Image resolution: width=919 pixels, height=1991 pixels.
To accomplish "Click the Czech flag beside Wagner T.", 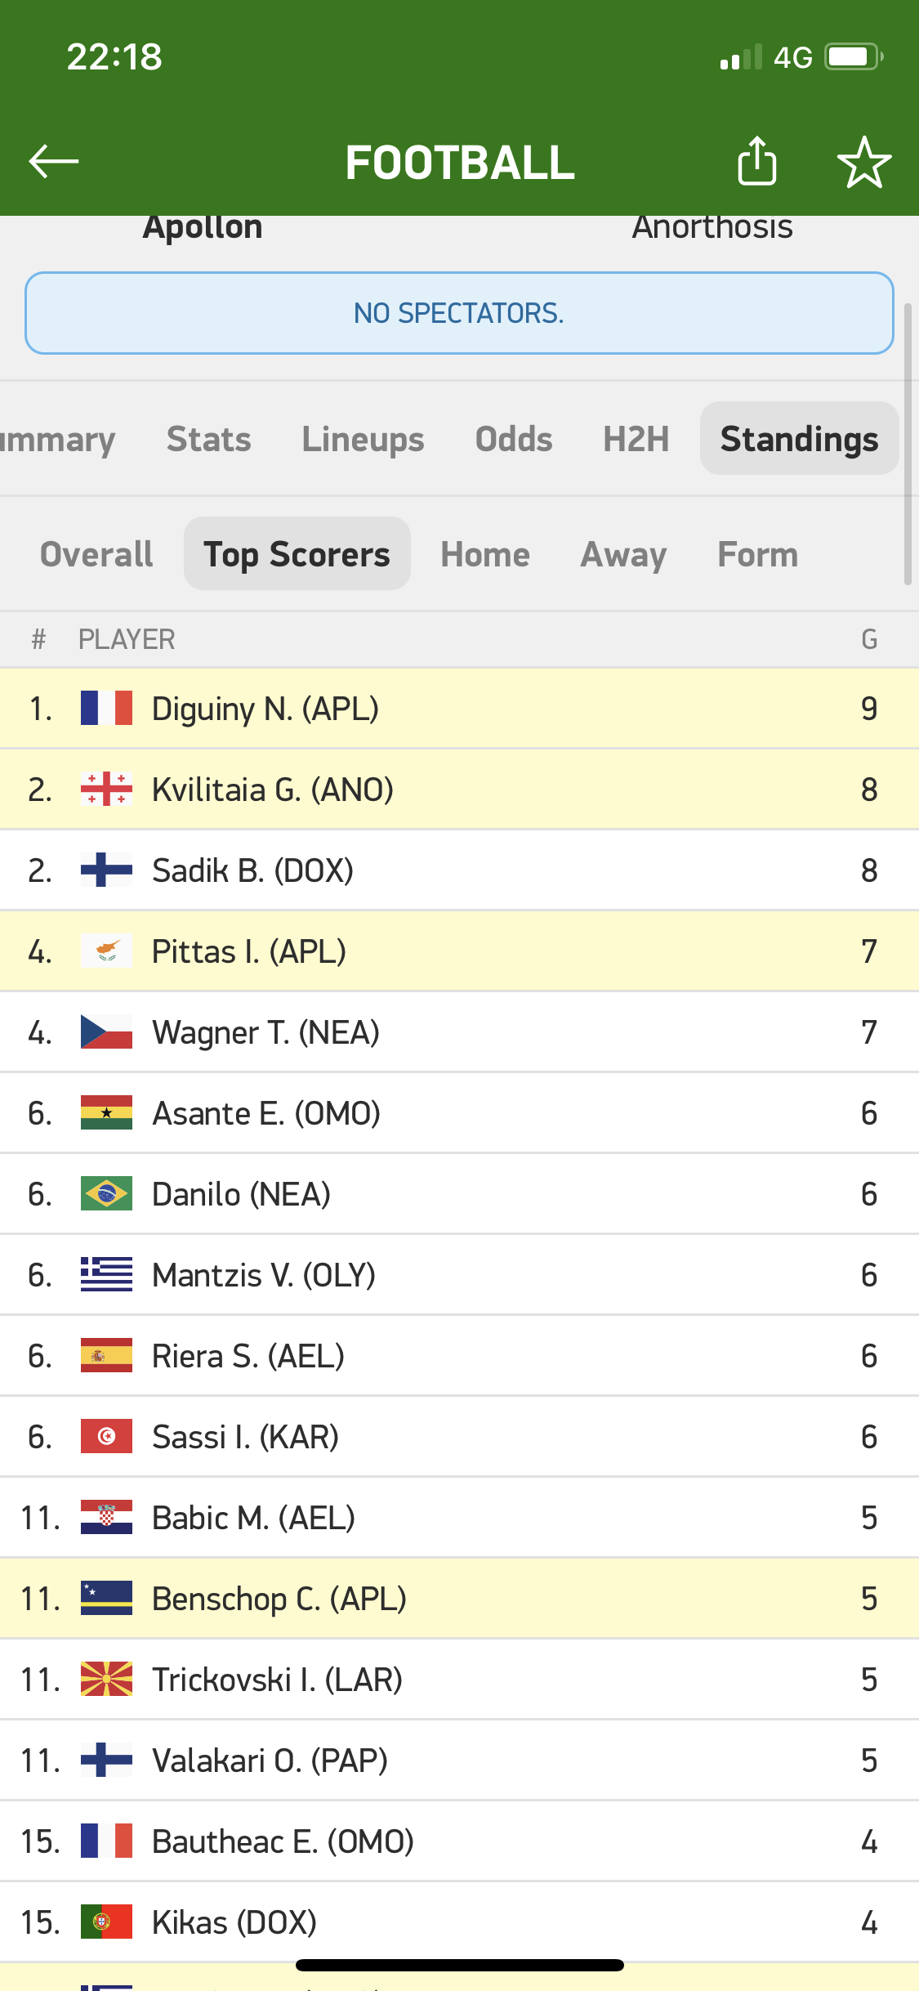I will pos(106,1032).
